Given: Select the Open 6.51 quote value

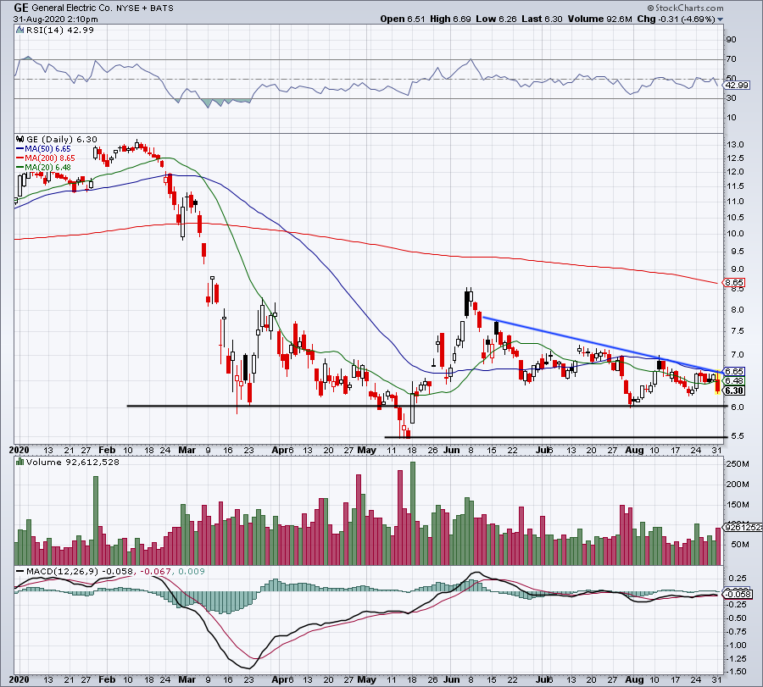Looking at the screenshot, I should point(403,19).
